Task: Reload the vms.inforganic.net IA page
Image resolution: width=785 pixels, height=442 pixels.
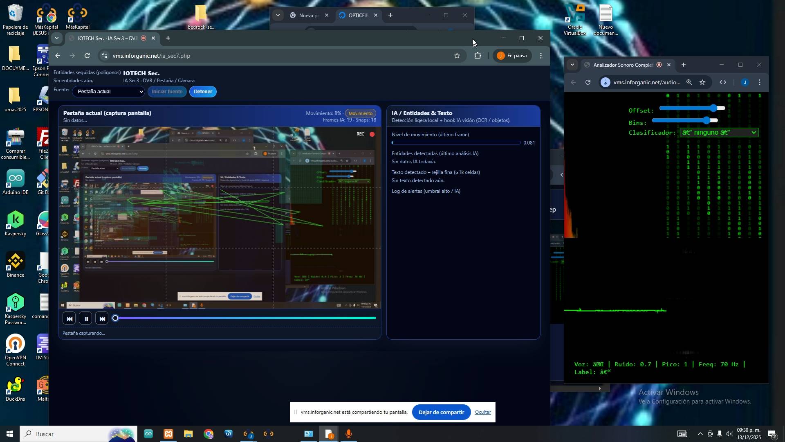Action: point(87,56)
